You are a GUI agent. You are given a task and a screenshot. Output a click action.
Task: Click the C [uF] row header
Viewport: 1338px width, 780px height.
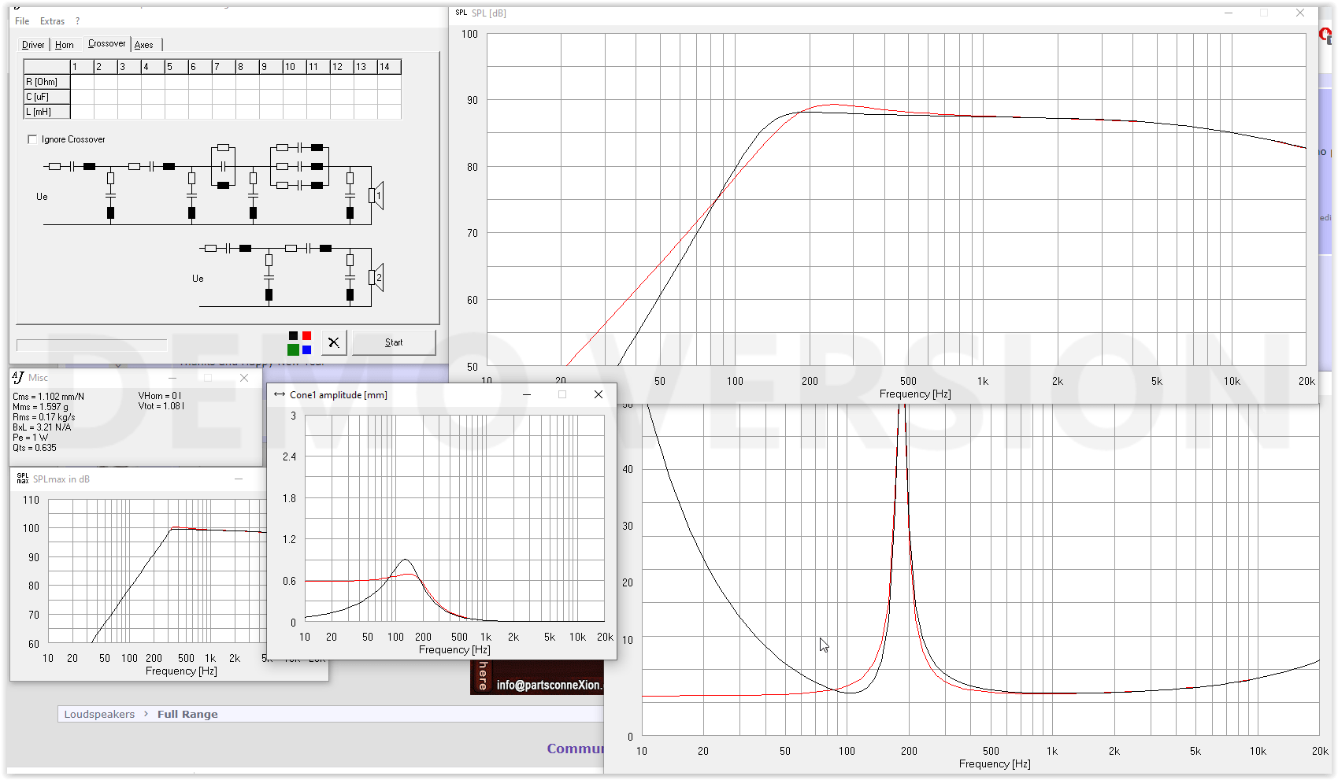click(47, 97)
